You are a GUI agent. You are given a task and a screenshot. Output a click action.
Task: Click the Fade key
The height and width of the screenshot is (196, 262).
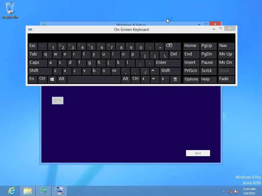(226, 79)
